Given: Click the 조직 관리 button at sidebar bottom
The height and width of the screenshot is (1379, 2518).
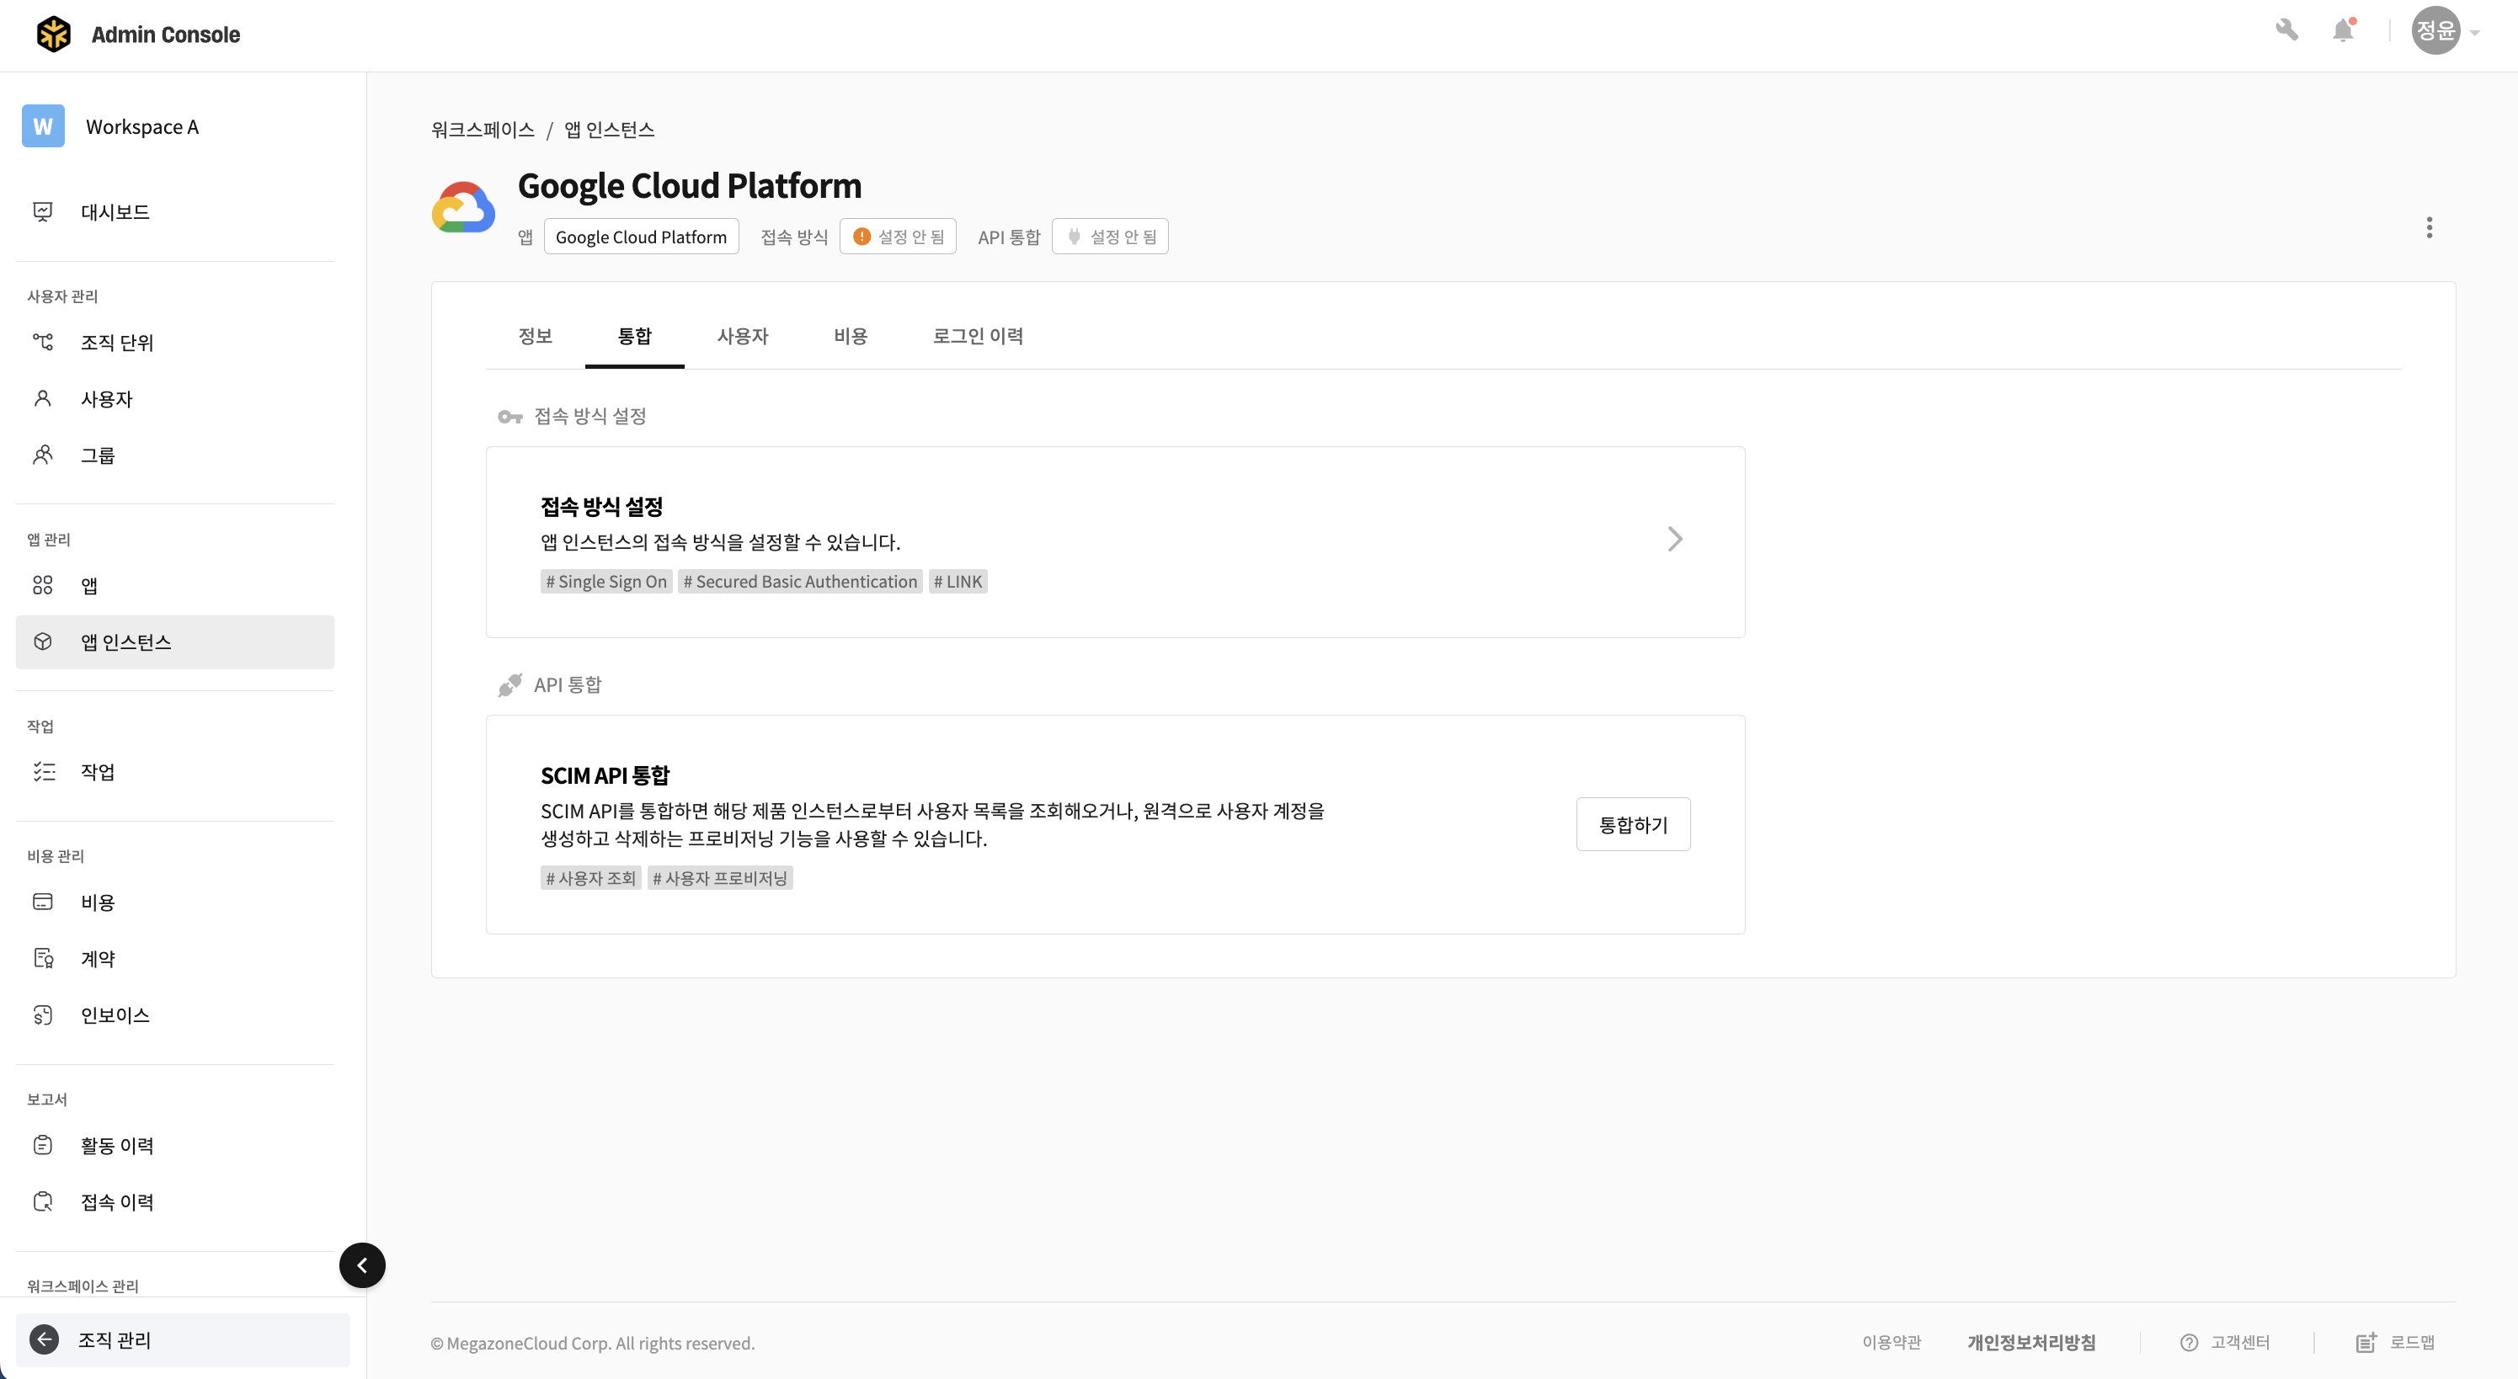Looking at the screenshot, I should pyautogui.click(x=183, y=1340).
